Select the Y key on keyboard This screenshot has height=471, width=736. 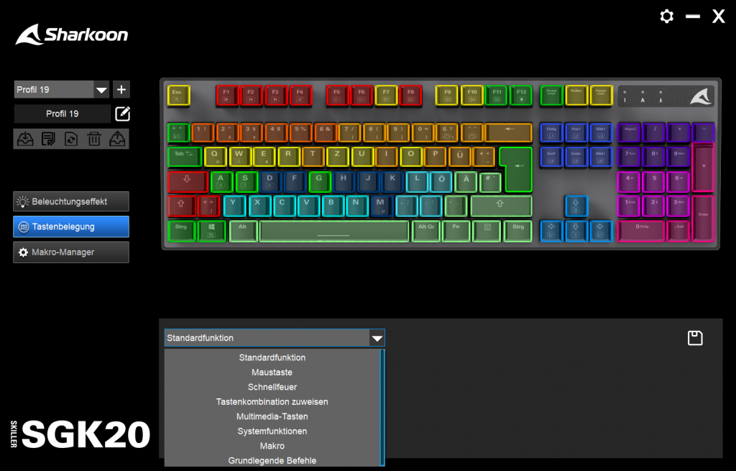point(234,206)
